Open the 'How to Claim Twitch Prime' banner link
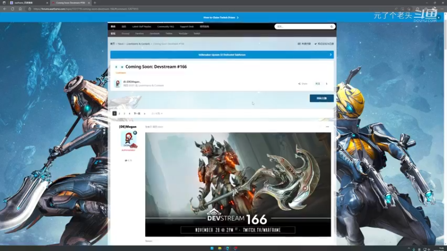The height and width of the screenshot is (251, 447). coord(221,18)
